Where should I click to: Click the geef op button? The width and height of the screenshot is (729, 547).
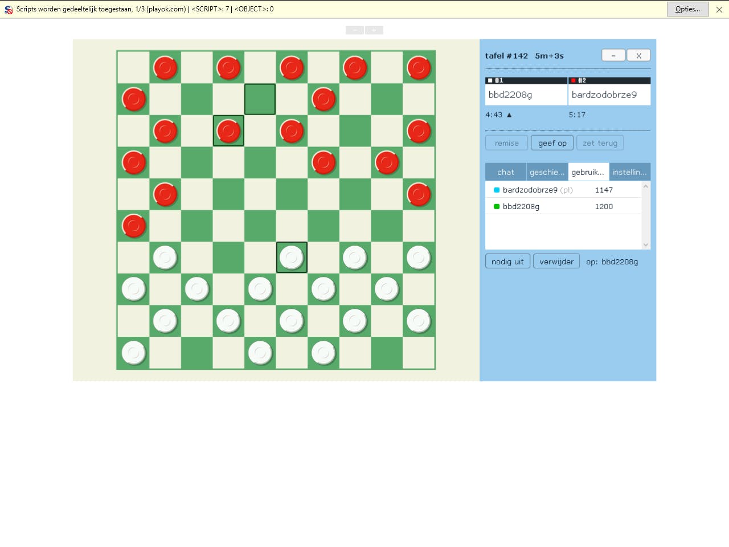[x=552, y=142]
